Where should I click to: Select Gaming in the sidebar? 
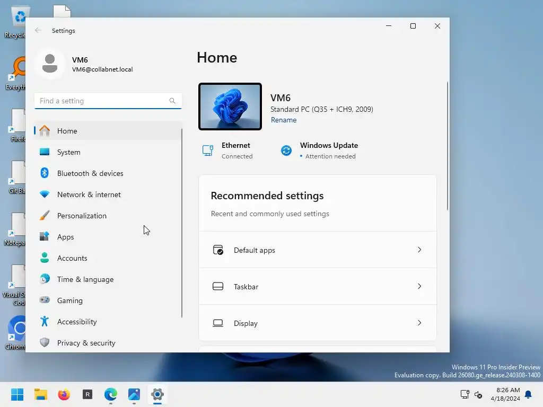108,300
